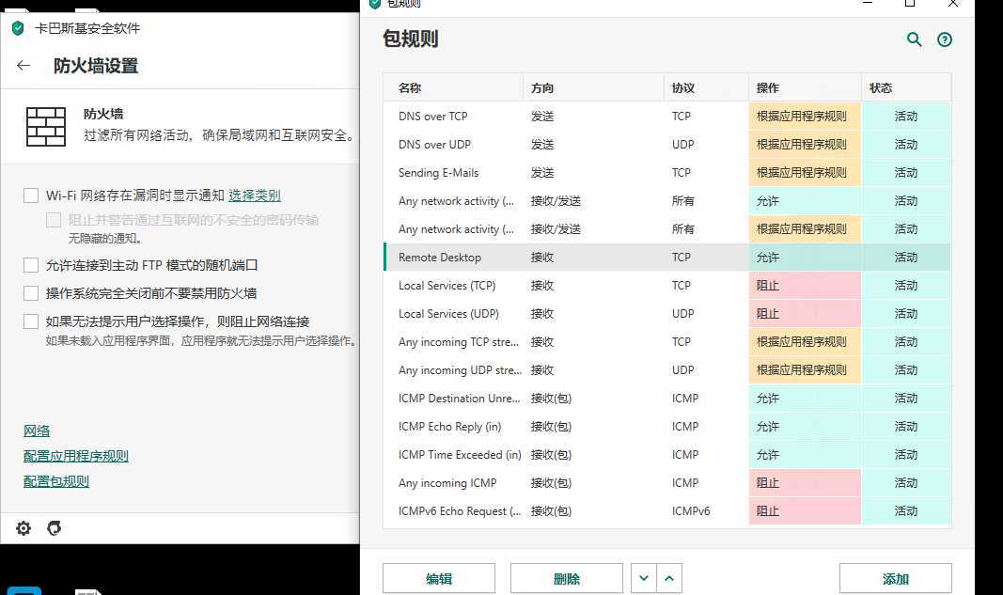
Task: Click the ICMPv6 protocol cell
Action: (706, 509)
